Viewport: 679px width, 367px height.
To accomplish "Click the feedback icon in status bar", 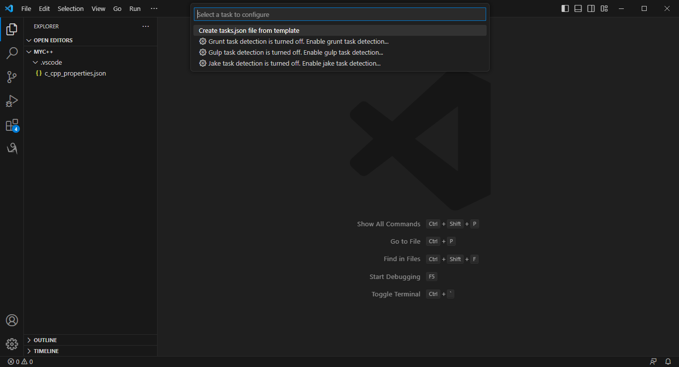I will (653, 362).
